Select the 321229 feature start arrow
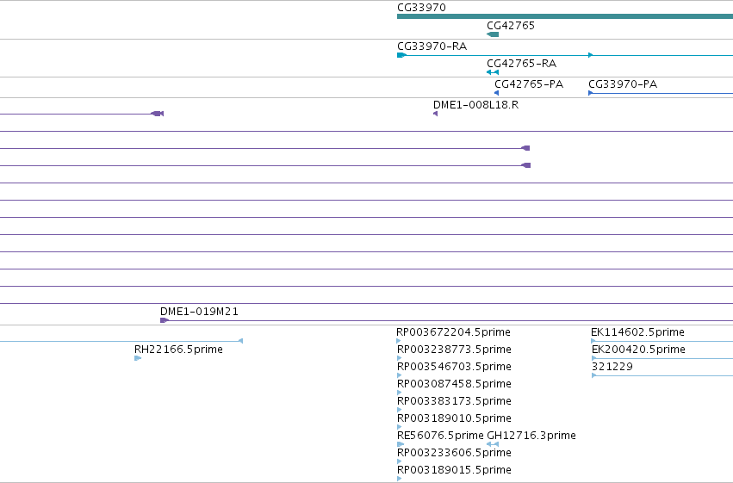Screen dimensions: 733x483 pyautogui.click(x=594, y=375)
